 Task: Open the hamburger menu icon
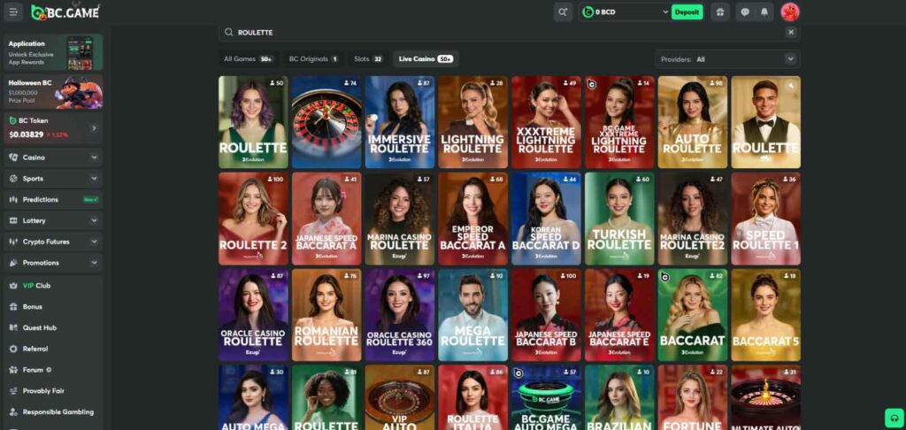[x=13, y=12]
